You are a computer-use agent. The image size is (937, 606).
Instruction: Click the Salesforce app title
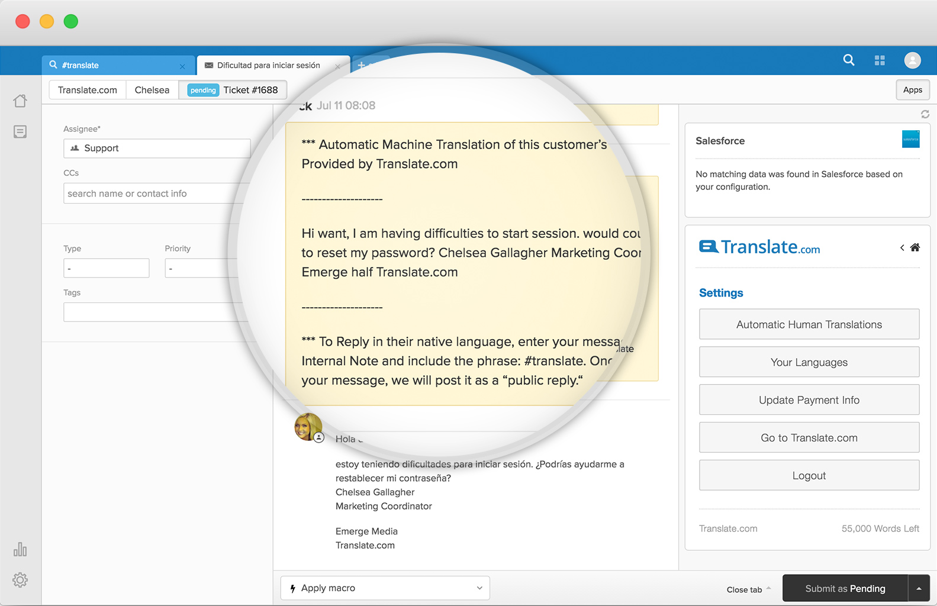pyautogui.click(x=720, y=141)
